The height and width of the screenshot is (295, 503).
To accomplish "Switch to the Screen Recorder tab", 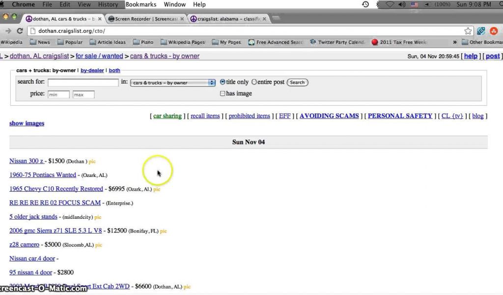I will [146, 19].
